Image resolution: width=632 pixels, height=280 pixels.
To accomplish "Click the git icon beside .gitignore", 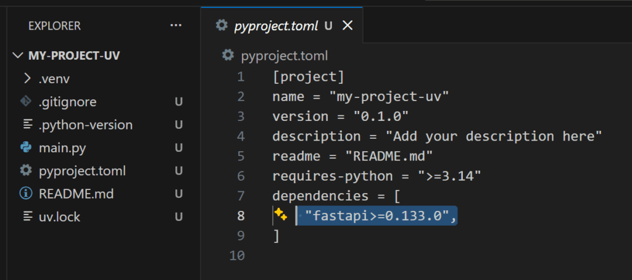I will 26,101.
